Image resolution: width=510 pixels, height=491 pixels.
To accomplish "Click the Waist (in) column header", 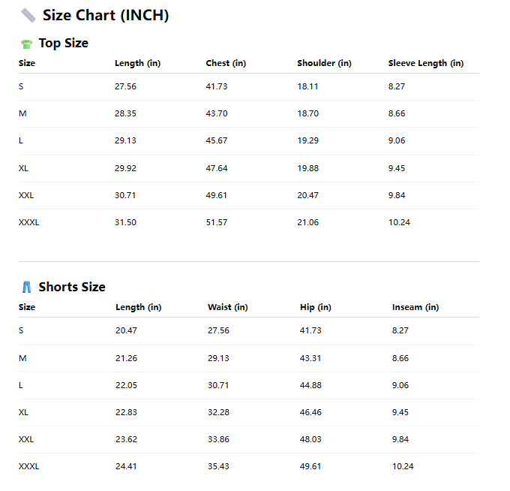I will [227, 307].
